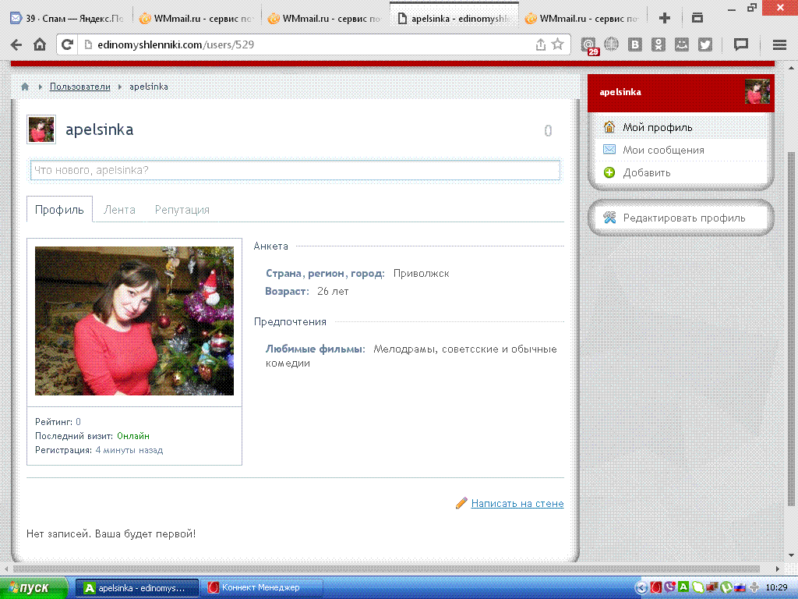Expand hidden tray icons with arrow
The height and width of the screenshot is (599, 798).
tap(642, 588)
